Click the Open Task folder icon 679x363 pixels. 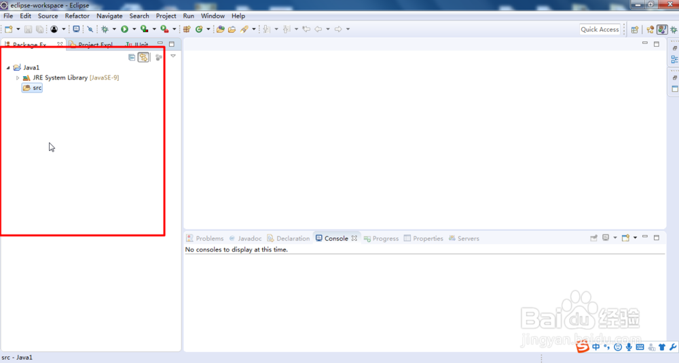coord(232,29)
